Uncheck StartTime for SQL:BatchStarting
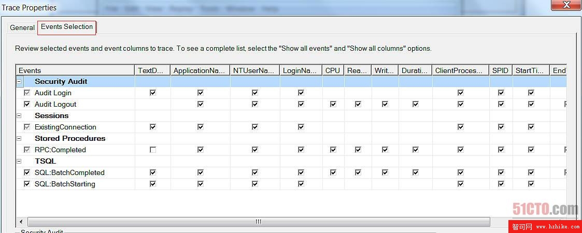 coord(531,184)
